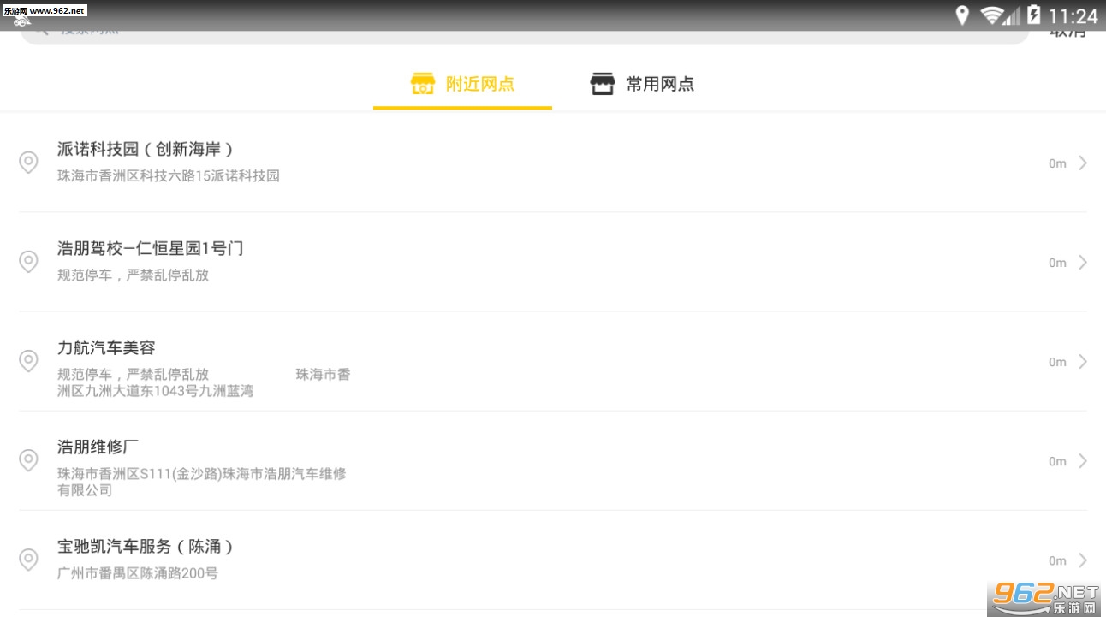Open the chevron for 力航汽车美容
The image size is (1106, 622).
tap(1083, 361)
